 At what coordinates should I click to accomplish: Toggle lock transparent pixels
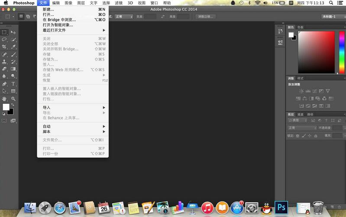(297, 136)
